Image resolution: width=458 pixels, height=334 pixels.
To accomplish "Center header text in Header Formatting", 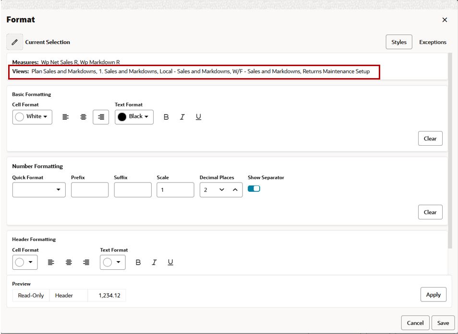I will click(69, 262).
